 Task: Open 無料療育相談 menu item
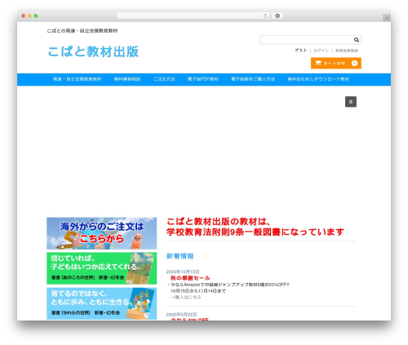127,79
